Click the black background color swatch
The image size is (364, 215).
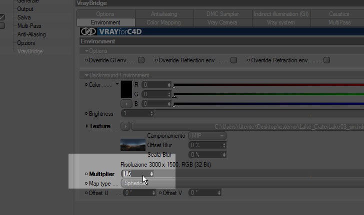pos(126,89)
